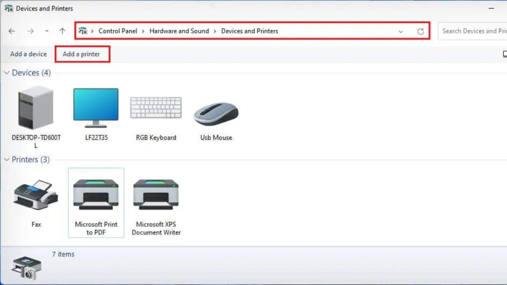Viewport: 507px width, 285px height.
Task: Click the LF22T35 monitor device icon
Action: tap(96, 108)
